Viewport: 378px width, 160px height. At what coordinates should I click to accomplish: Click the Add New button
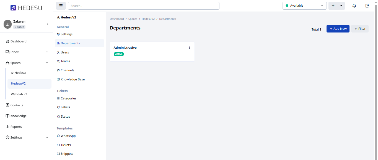click(338, 29)
